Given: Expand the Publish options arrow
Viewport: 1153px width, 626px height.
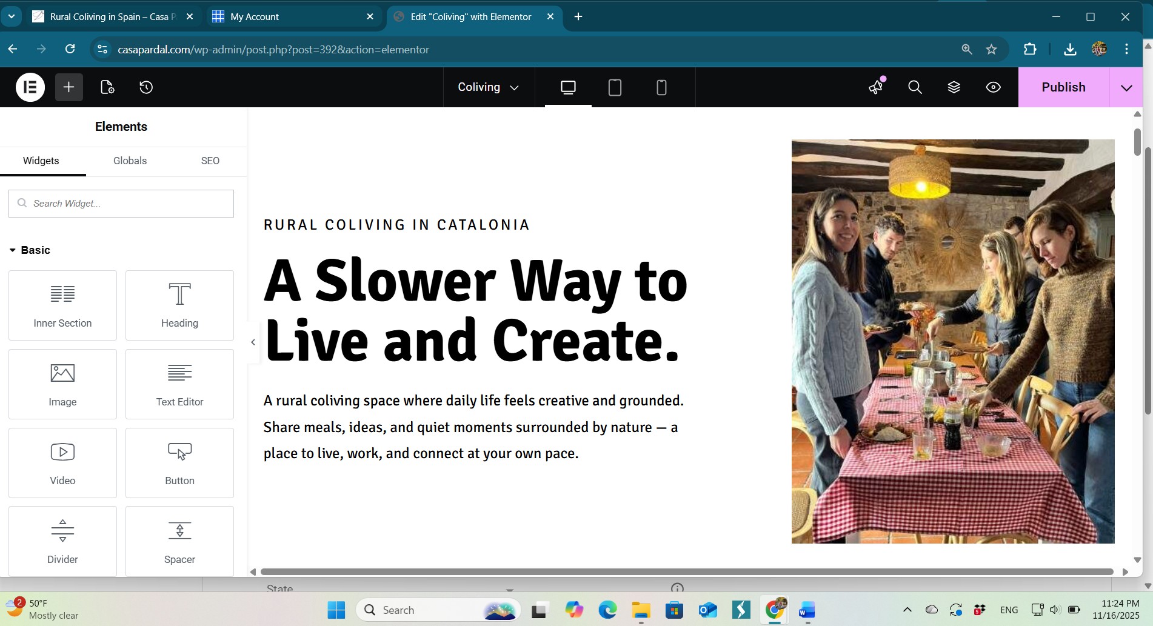Looking at the screenshot, I should 1126,87.
